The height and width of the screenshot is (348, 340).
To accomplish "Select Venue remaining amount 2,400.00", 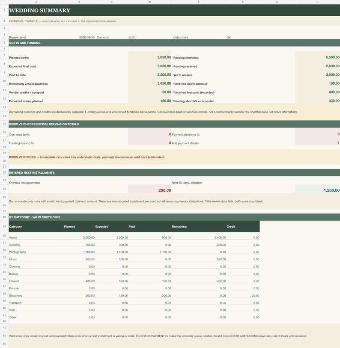I will click(x=220, y=238).
